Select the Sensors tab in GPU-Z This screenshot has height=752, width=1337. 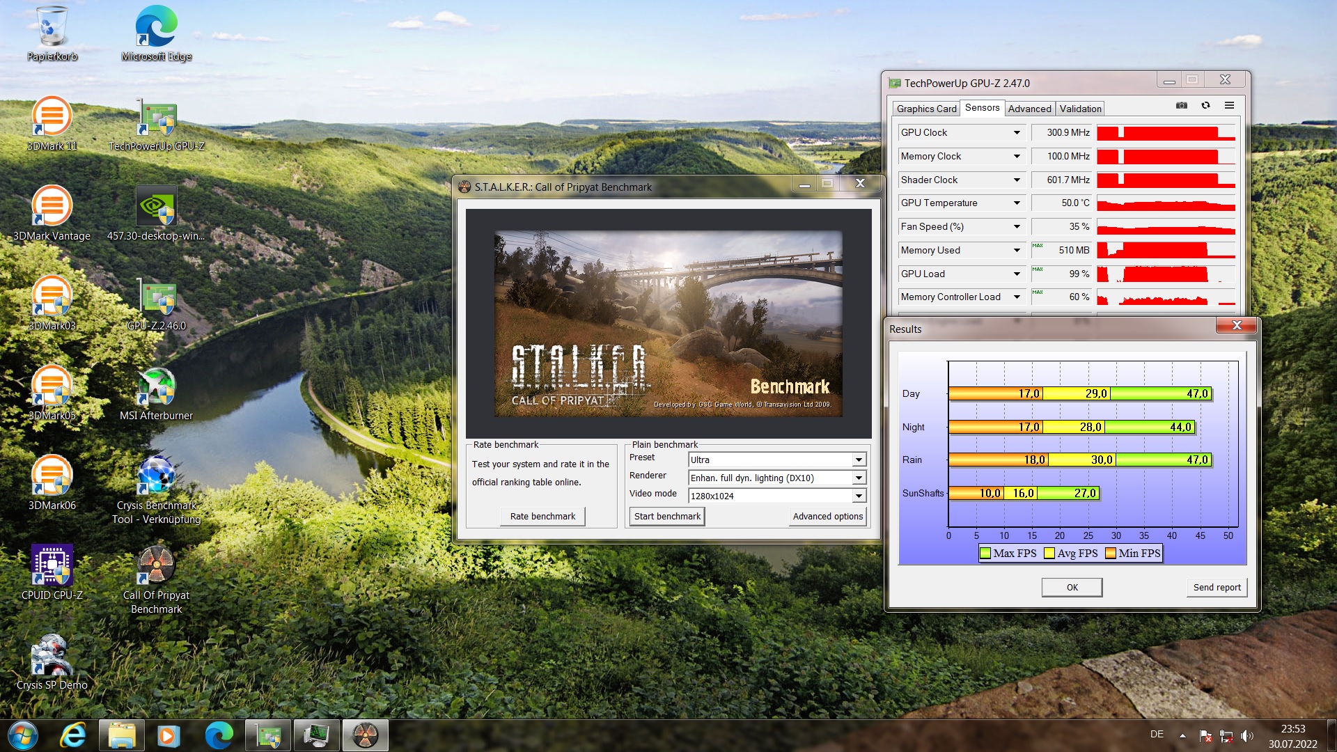click(982, 107)
